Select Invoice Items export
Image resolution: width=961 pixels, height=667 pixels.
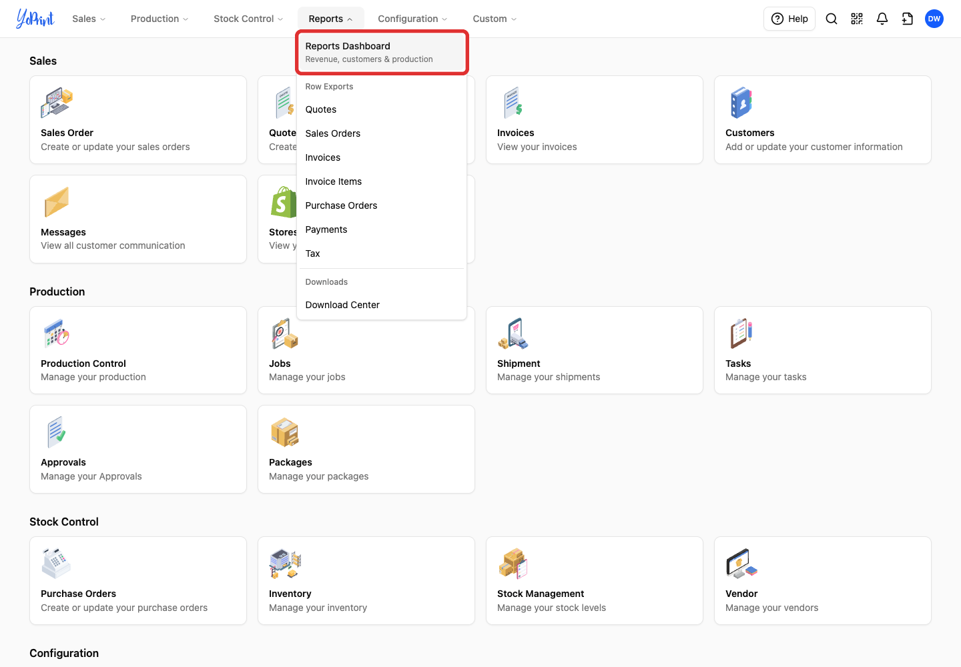[382, 181]
